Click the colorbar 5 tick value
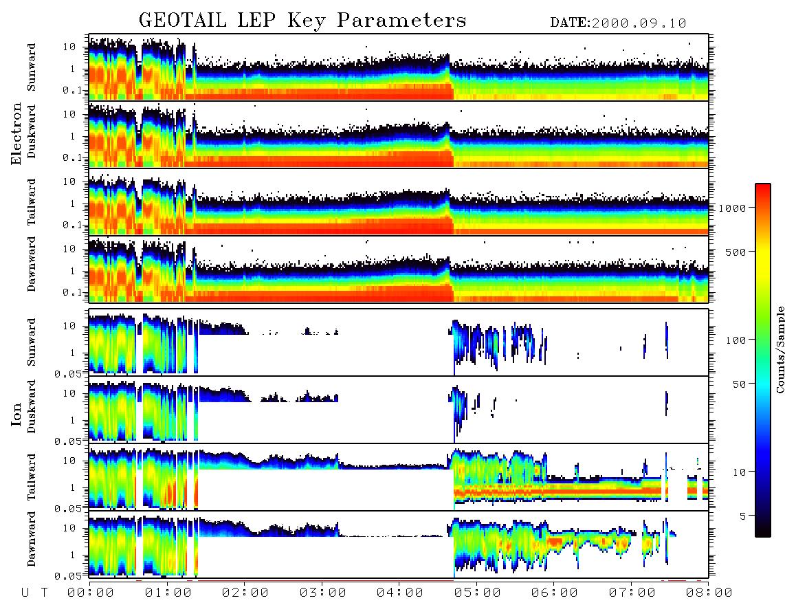 743,516
